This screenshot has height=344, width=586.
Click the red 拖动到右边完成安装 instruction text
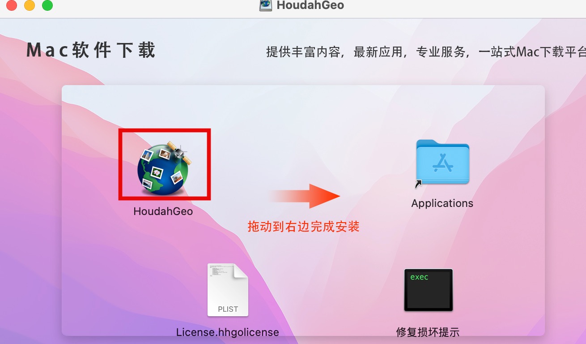tap(304, 227)
